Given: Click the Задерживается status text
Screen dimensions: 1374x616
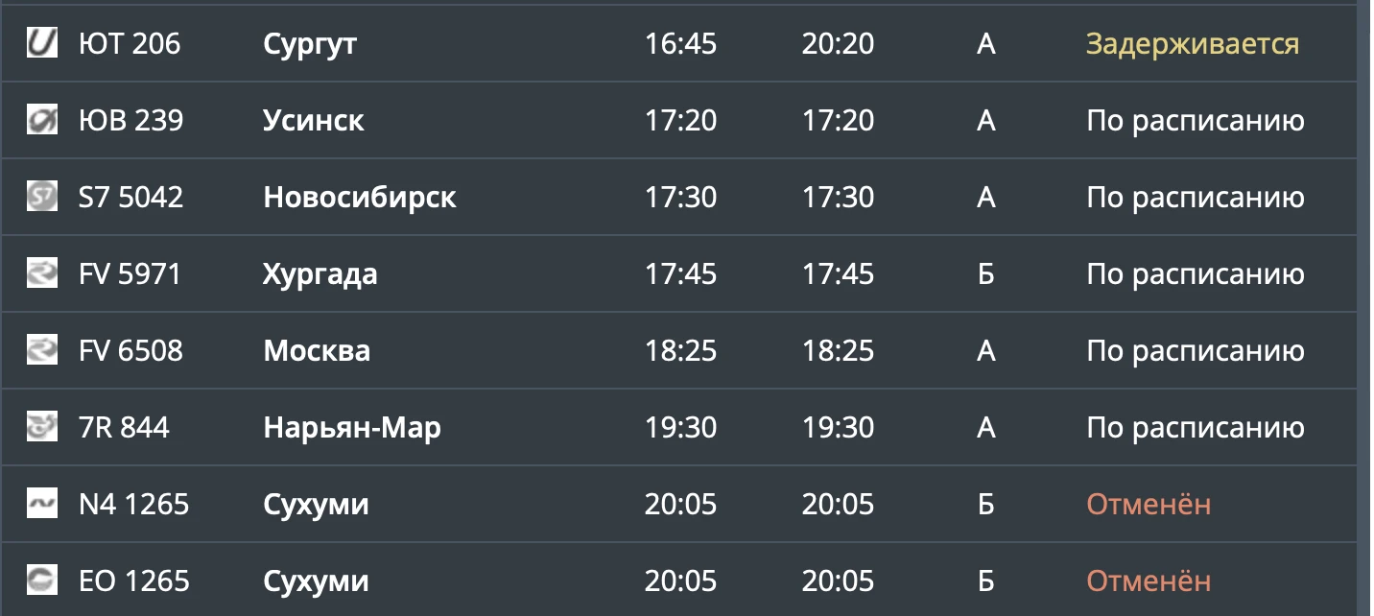Looking at the screenshot, I should pyautogui.click(x=1193, y=45).
